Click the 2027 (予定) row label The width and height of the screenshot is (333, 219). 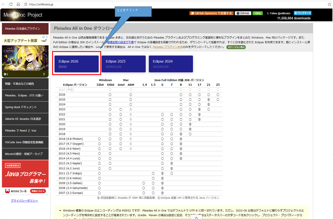coord(66,90)
